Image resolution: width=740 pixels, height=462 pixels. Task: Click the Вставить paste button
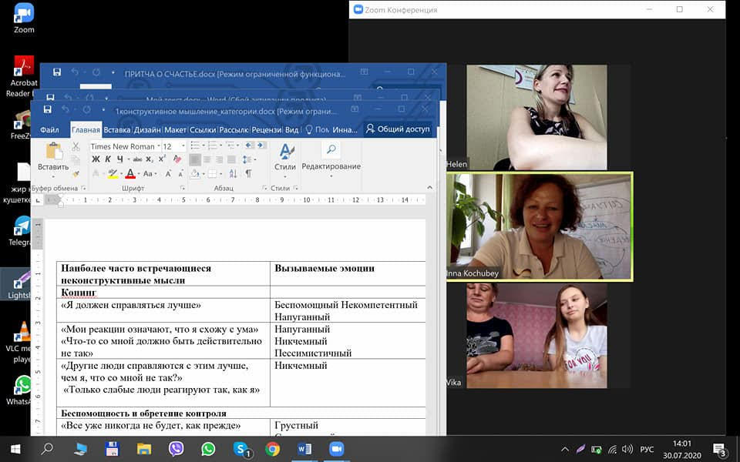53,156
